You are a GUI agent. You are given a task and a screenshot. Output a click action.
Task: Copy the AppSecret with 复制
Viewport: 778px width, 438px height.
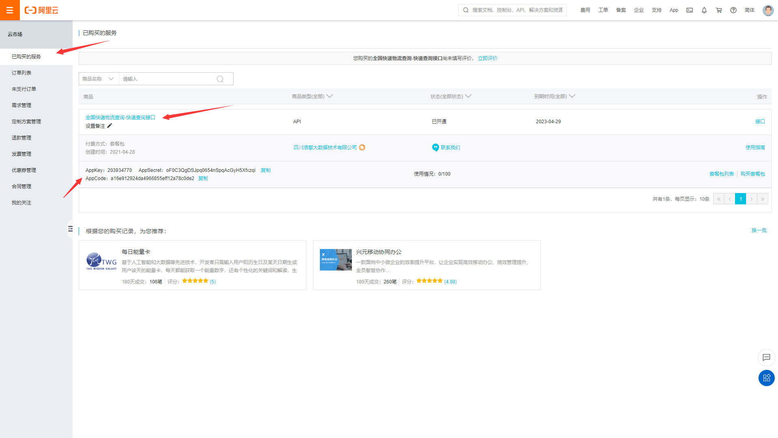pos(266,170)
